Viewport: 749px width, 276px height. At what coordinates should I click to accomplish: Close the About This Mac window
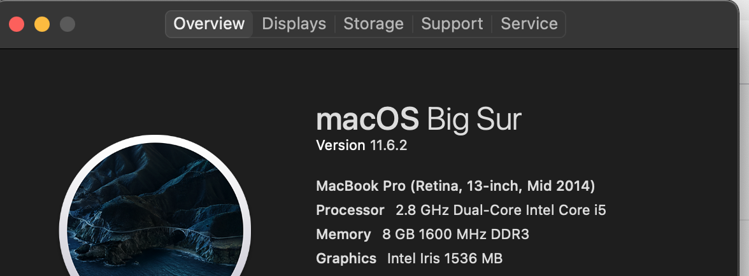coord(17,25)
